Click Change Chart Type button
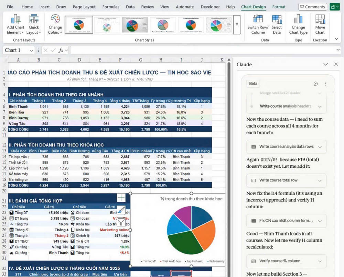344x277 pixels. pyautogui.click(x=298, y=24)
